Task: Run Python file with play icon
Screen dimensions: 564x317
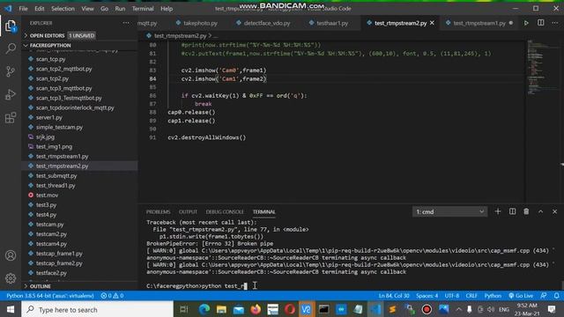Action: [526, 23]
